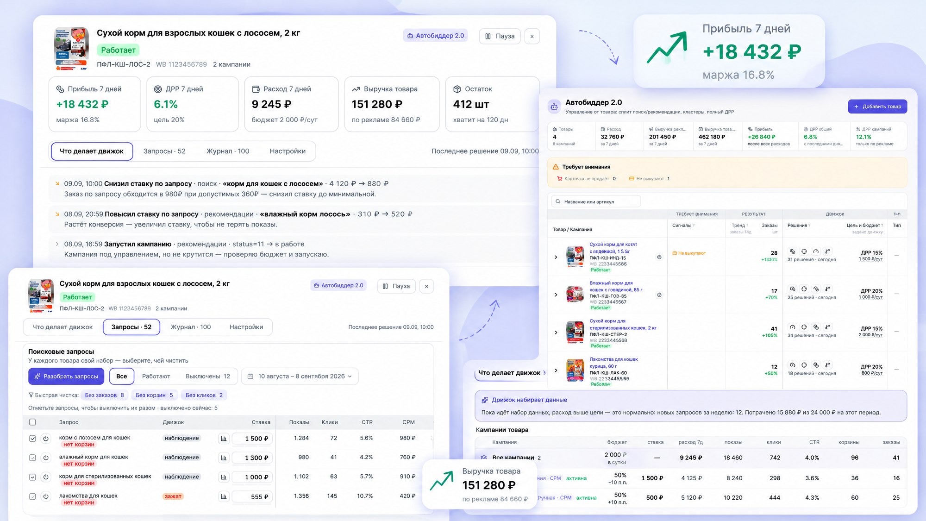926x521 pixels.
Task: Toggle checkbox for "влажный корм для кошек"
Action: coord(32,458)
